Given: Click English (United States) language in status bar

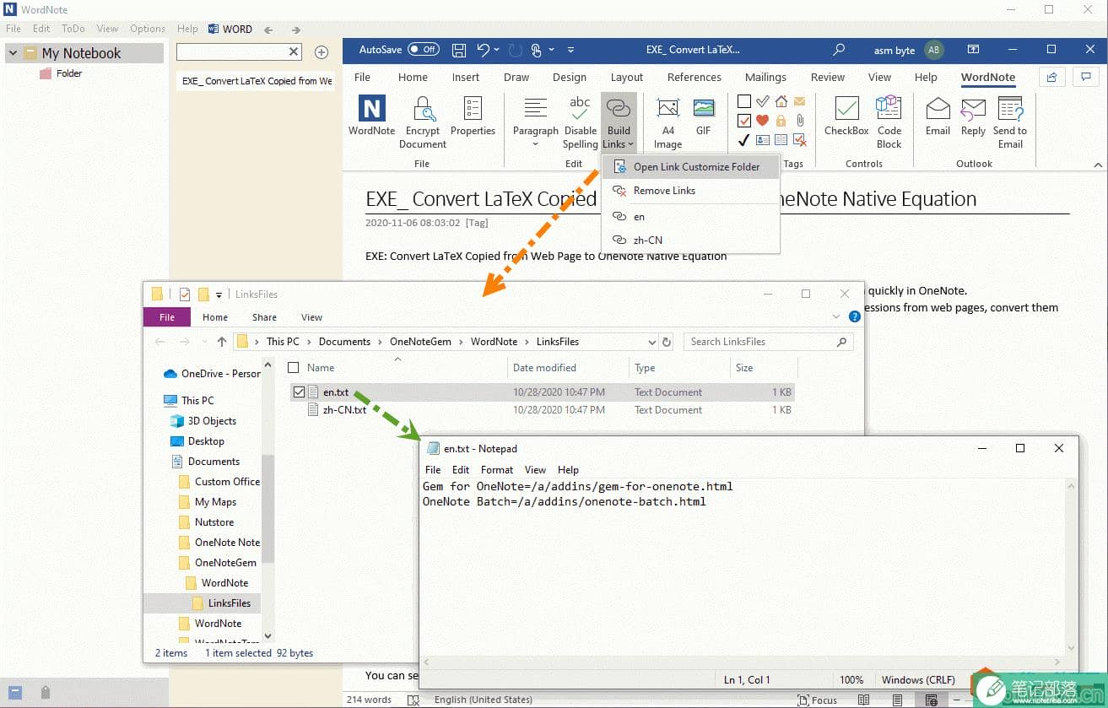Looking at the screenshot, I should 483,700.
